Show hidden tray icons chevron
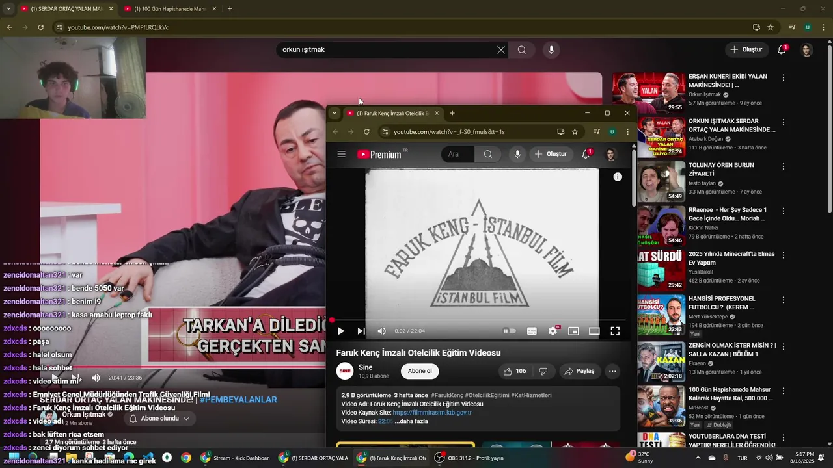833x468 pixels. [x=698, y=458]
